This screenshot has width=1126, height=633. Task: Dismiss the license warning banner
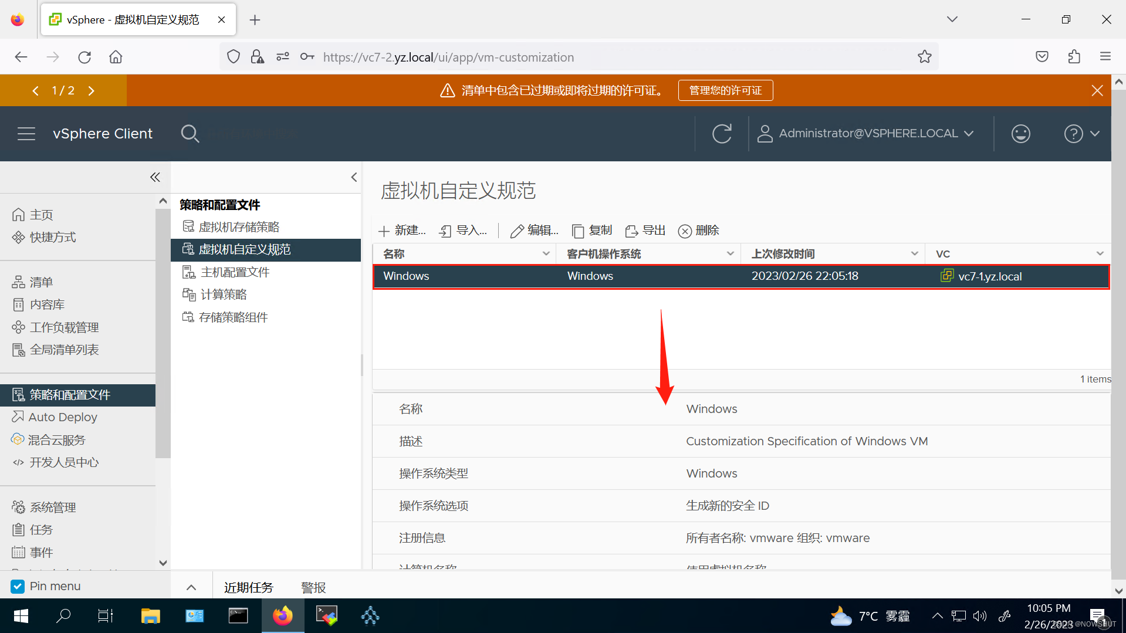point(1097,90)
